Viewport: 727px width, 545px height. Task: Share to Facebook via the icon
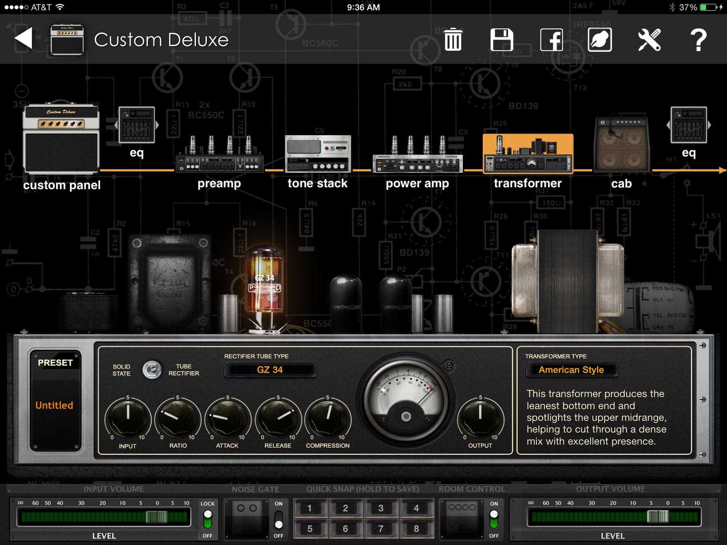click(551, 40)
